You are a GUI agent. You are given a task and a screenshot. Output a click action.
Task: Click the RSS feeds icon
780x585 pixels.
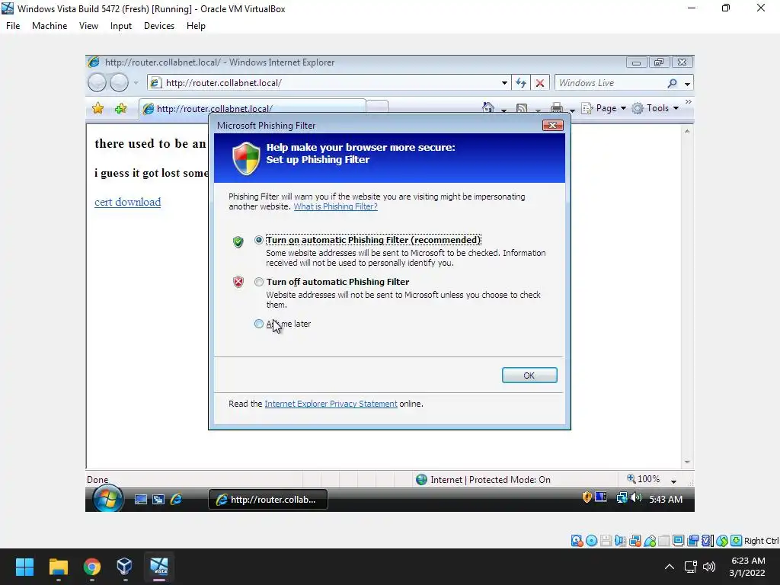521,108
